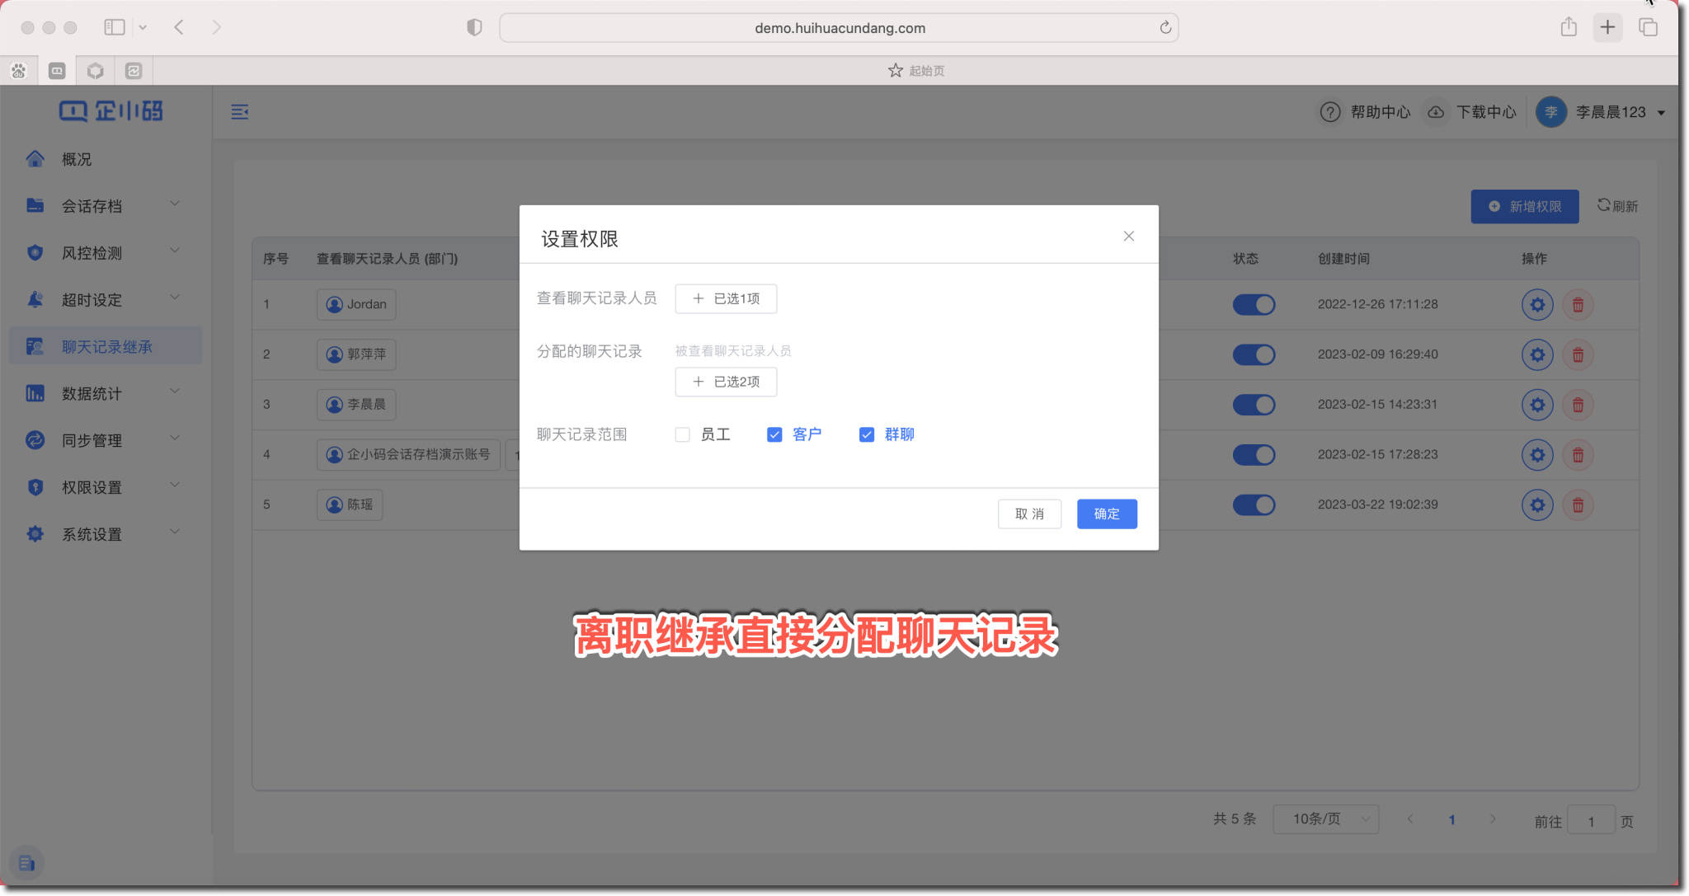Click 刷新 refresh link

(1618, 206)
